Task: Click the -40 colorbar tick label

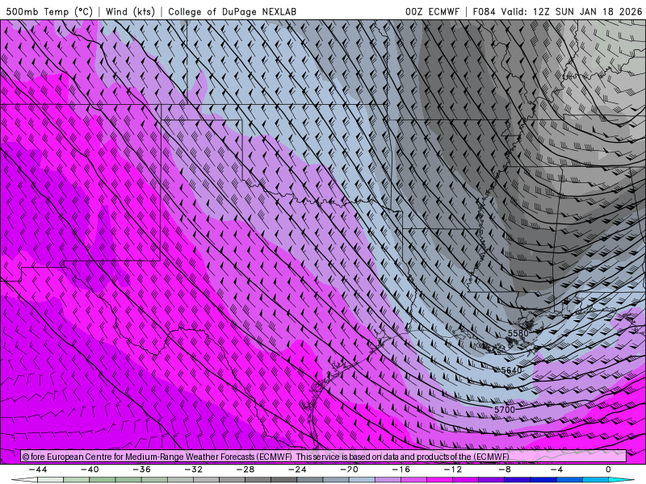Action: pos(90,469)
